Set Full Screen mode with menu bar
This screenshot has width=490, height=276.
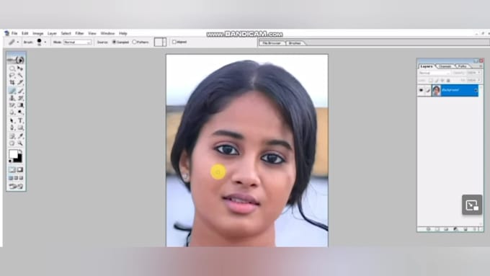tap(16, 177)
